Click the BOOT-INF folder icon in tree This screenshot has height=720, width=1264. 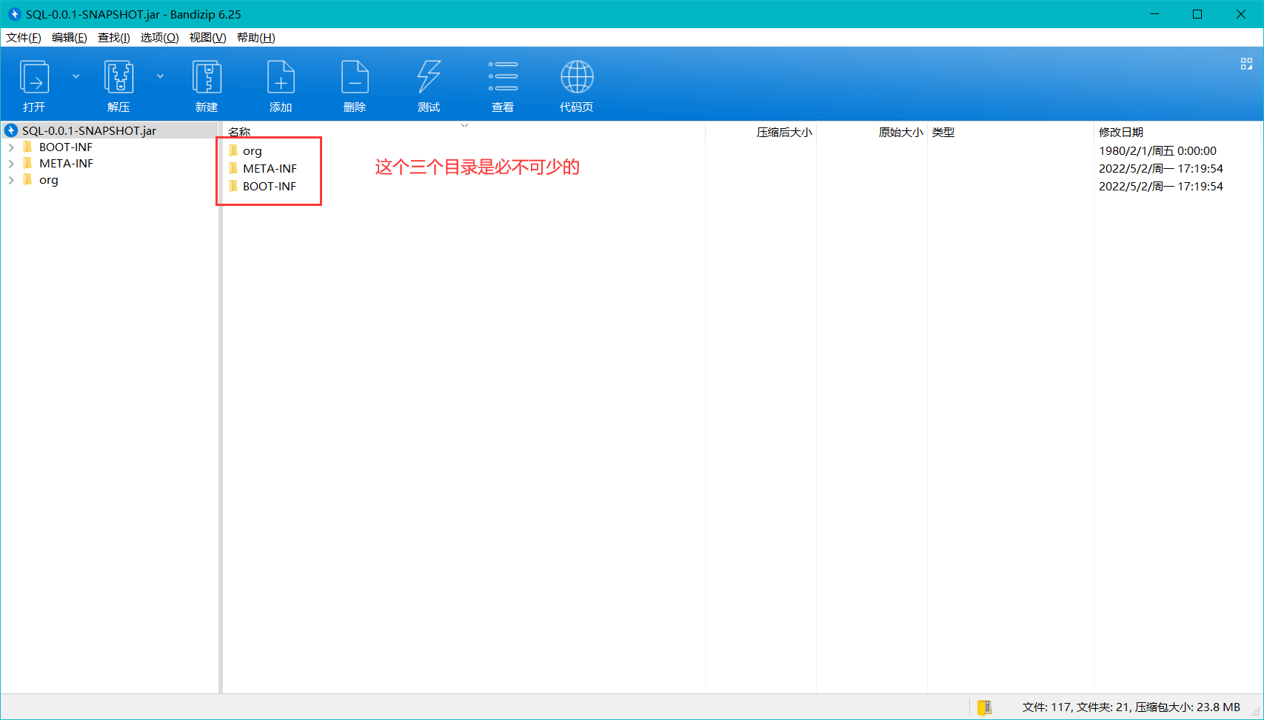pos(28,147)
